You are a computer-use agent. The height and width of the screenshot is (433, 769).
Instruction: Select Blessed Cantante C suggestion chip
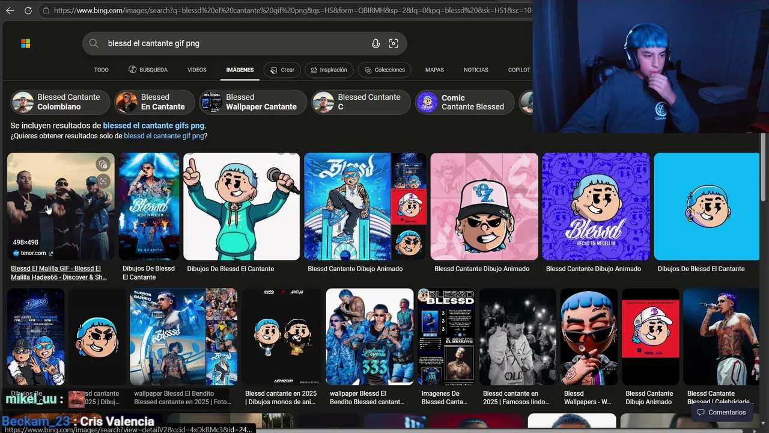point(361,102)
